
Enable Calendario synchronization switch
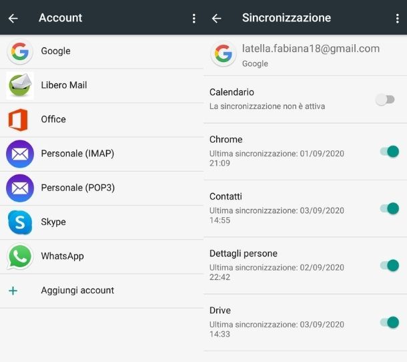[x=385, y=100]
